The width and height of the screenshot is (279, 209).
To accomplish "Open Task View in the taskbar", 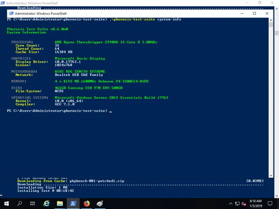I will point(33,203).
